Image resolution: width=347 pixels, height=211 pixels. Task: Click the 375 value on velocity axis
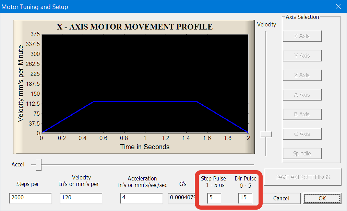coord(35,34)
